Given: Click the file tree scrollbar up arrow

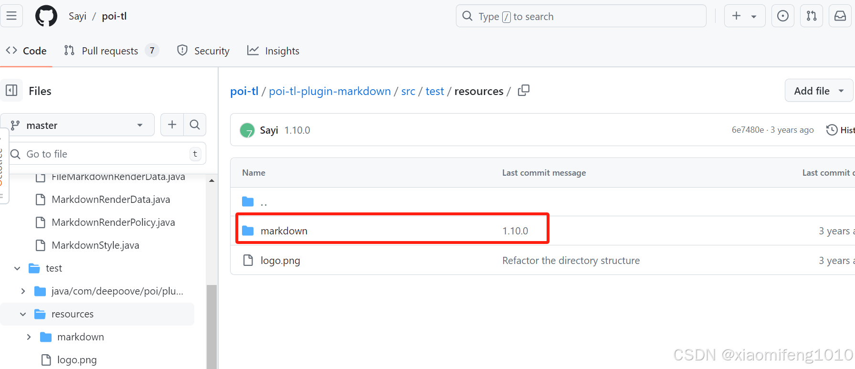Looking at the screenshot, I should 211,180.
